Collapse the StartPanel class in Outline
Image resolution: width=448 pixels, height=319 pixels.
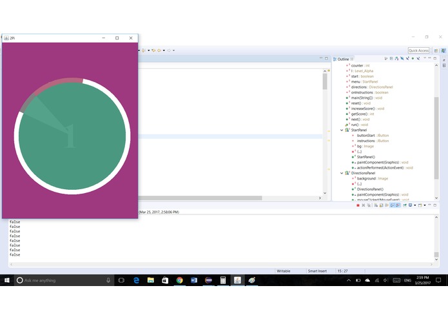coord(342,130)
